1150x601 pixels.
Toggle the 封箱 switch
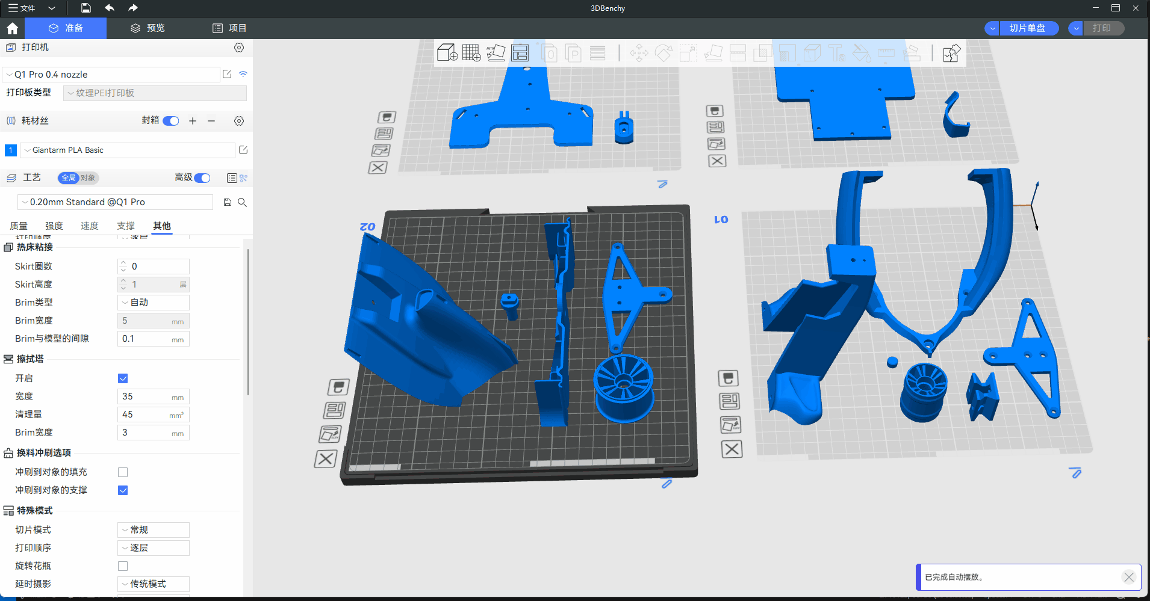[171, 121]
